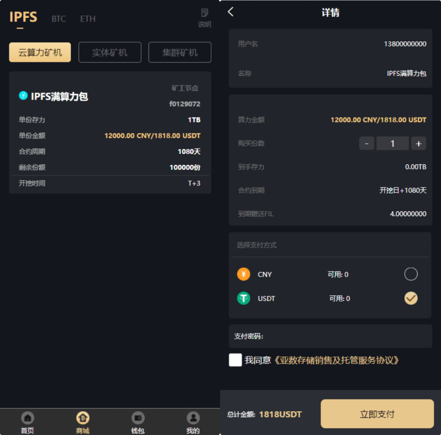Click the 购买份数 quantity field

pos(393,144)
